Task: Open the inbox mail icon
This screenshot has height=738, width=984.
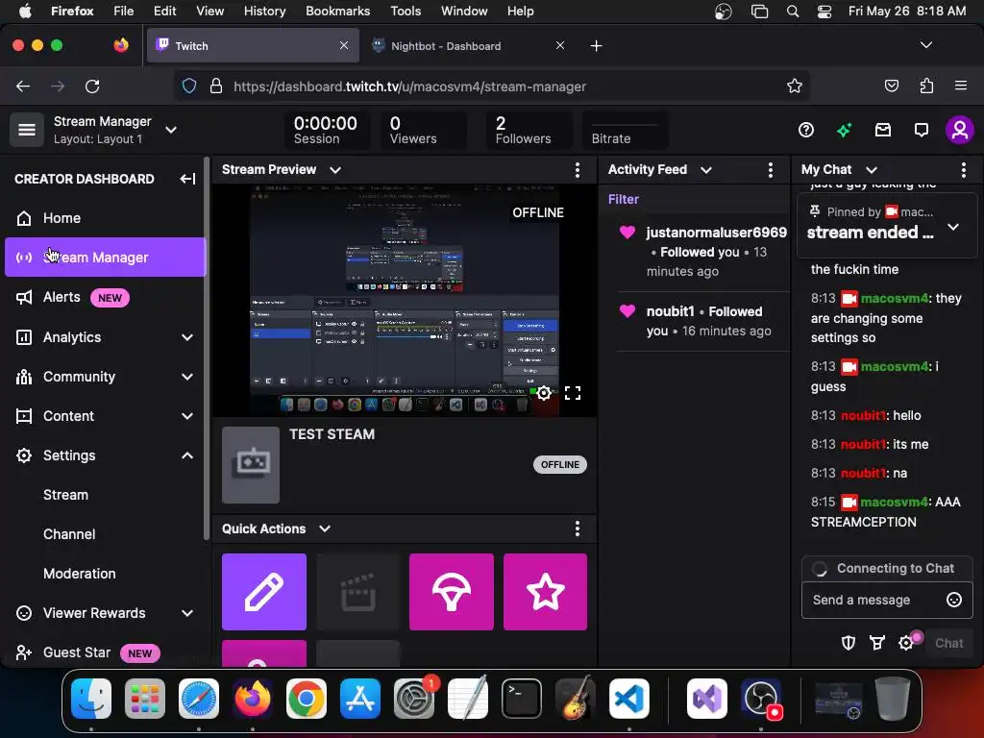Action: [883, 130]
